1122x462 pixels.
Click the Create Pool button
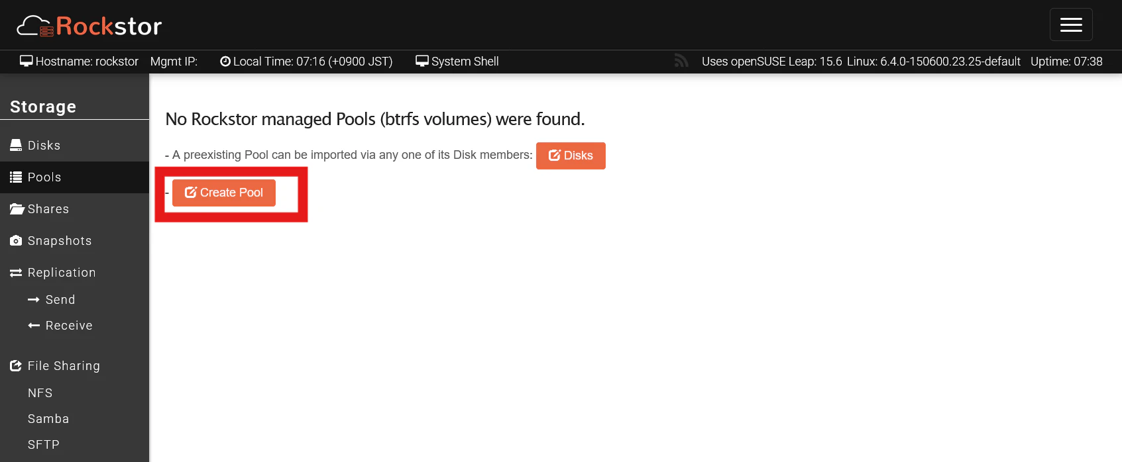(224, 193)
